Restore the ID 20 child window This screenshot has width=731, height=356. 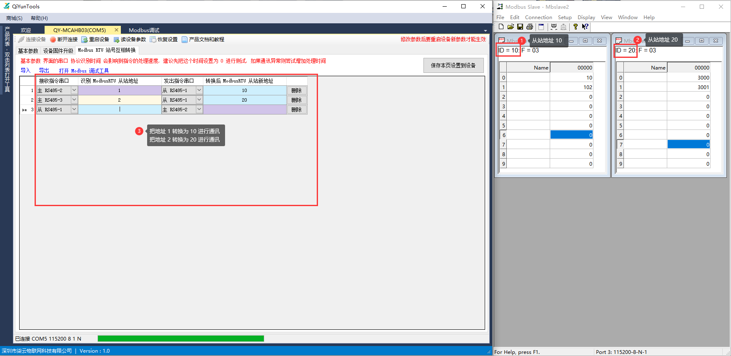pyautogui.click(x=701, y=40)
